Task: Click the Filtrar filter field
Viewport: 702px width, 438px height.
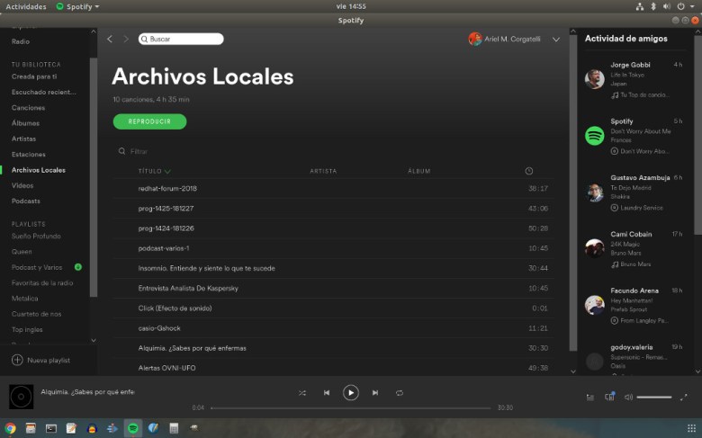Action: click(139, 152)
